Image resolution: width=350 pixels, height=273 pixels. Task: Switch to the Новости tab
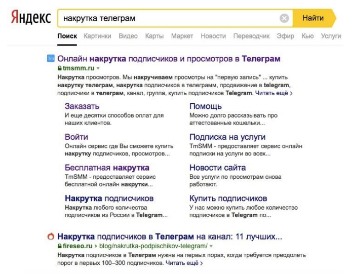tap(213, 36)
